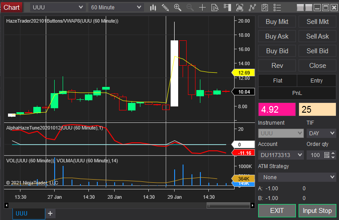Click the zoom in magnifier icon
The height and width of the screenshot is (220, 339).
click(178, 8)
